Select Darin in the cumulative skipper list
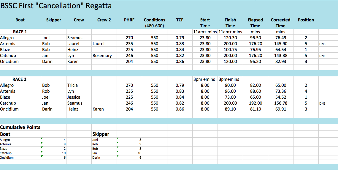Viewport: 338px width, 170px height. coord(95,158)
